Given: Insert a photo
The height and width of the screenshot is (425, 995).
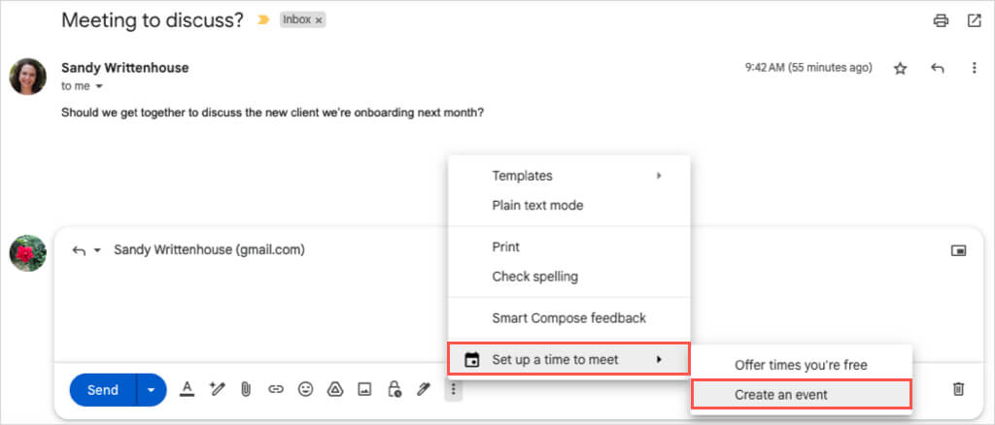Looking at the screenshot, I should 364,389.
